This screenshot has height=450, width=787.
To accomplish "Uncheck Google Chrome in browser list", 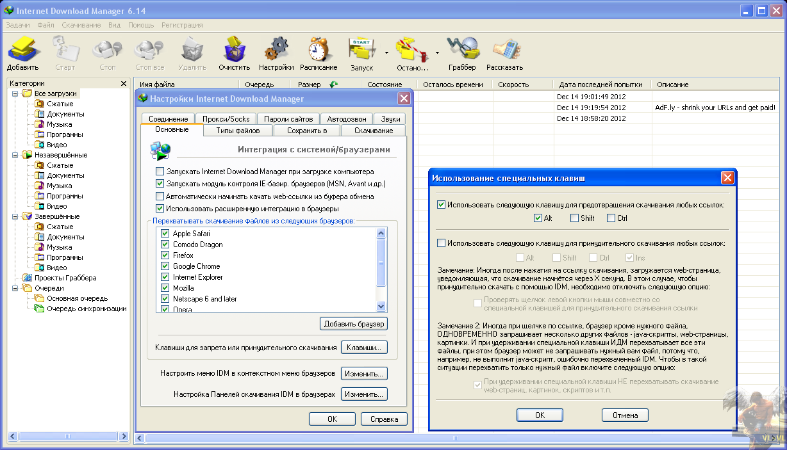I will pyautogui.click(x=165, y=266).
